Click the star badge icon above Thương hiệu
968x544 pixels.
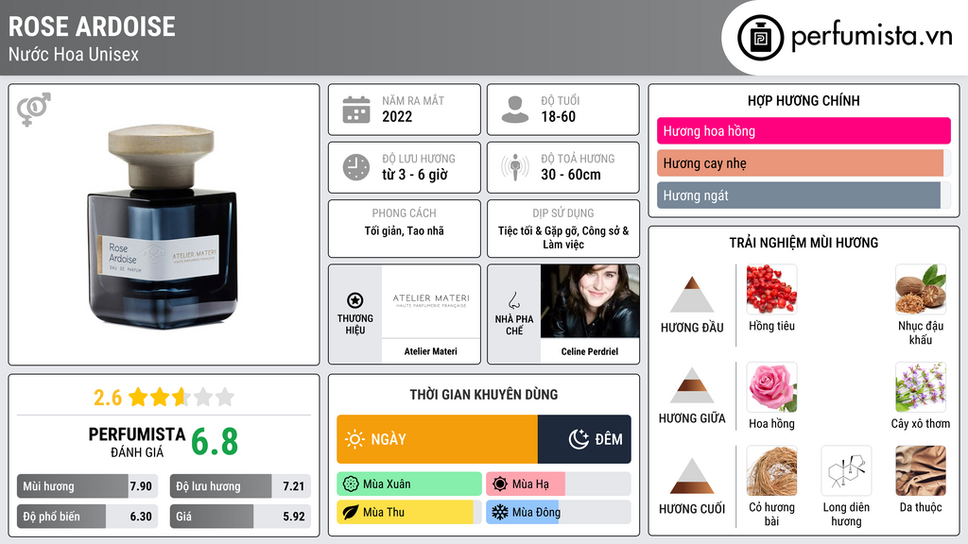355,300
